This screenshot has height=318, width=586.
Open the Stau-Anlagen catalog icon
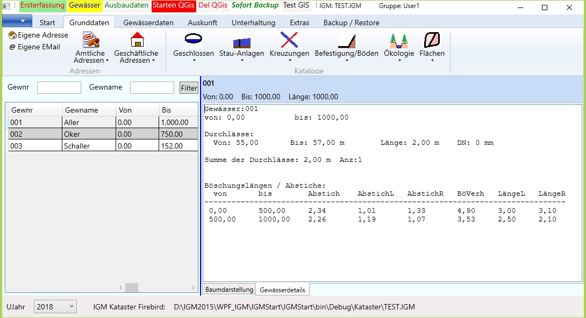click(x=241, y=41)
